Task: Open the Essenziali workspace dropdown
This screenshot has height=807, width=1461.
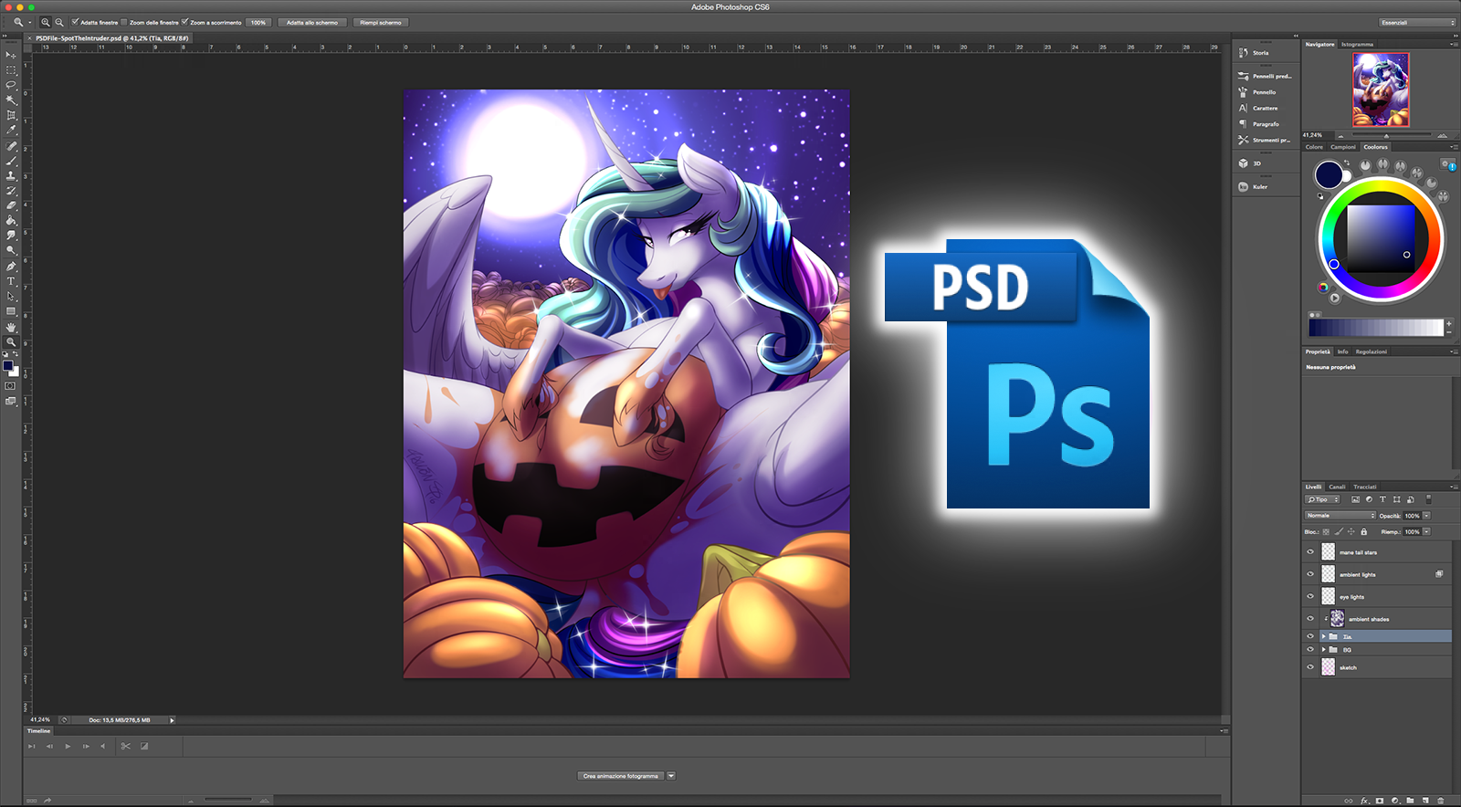Action: click(x=1416, y=22)
